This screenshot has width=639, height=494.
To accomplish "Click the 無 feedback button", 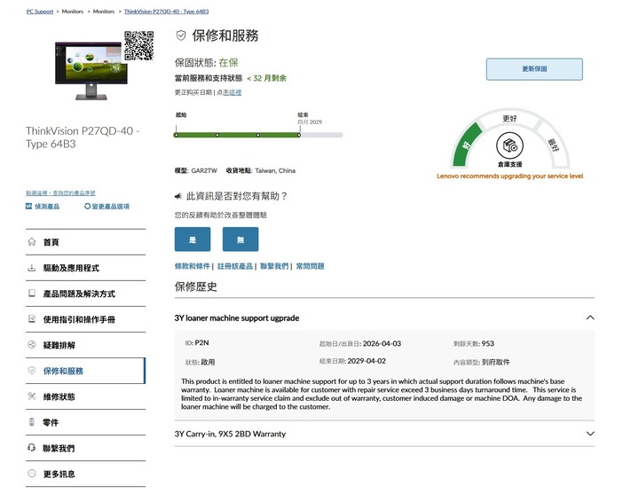I will tap(241, 239).
